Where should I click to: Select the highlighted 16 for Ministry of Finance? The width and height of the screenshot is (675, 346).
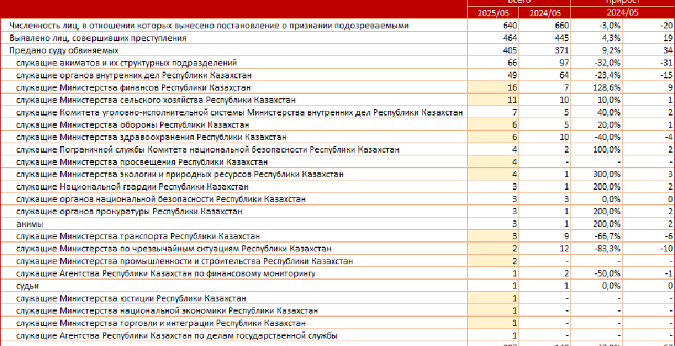tap(512, 88)
